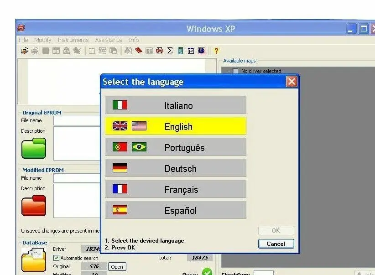Click the OK button in language dialog
375x275 pixels.
(x=276, y=230)
